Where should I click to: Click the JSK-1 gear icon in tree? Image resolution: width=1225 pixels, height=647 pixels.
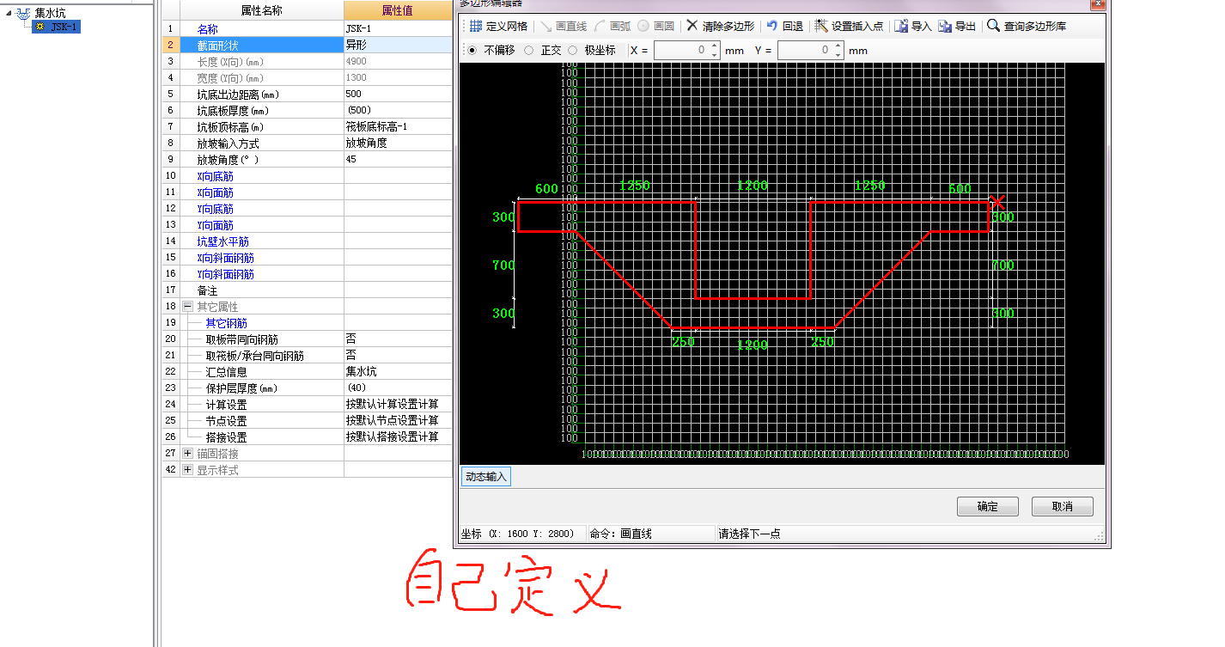point(40,27)
